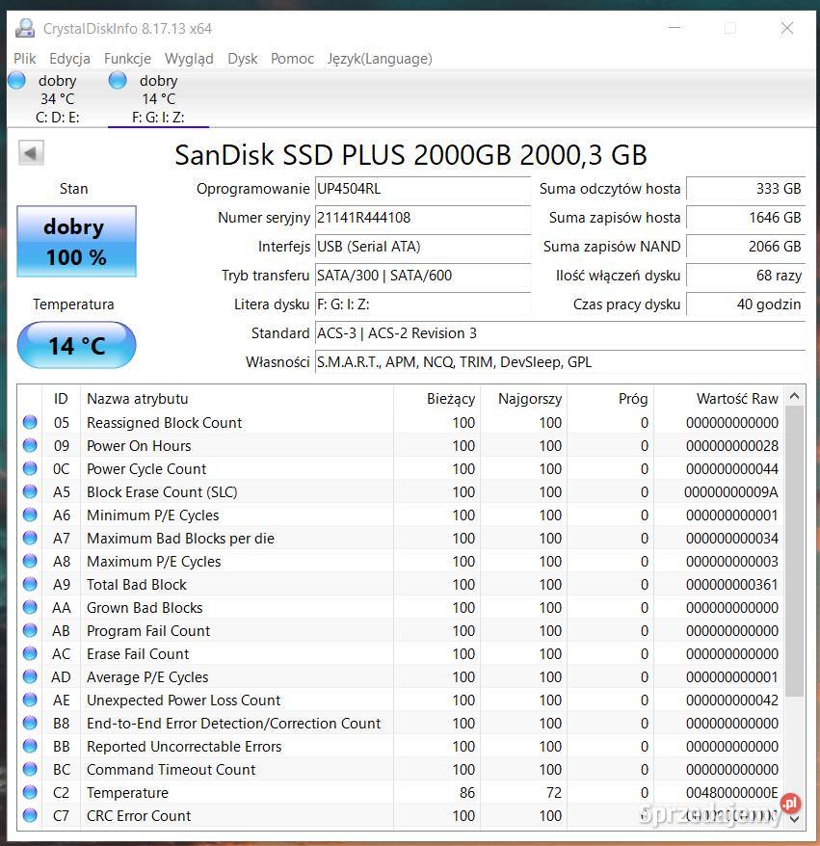Open the Dysk menu

[x=242, y=58]
